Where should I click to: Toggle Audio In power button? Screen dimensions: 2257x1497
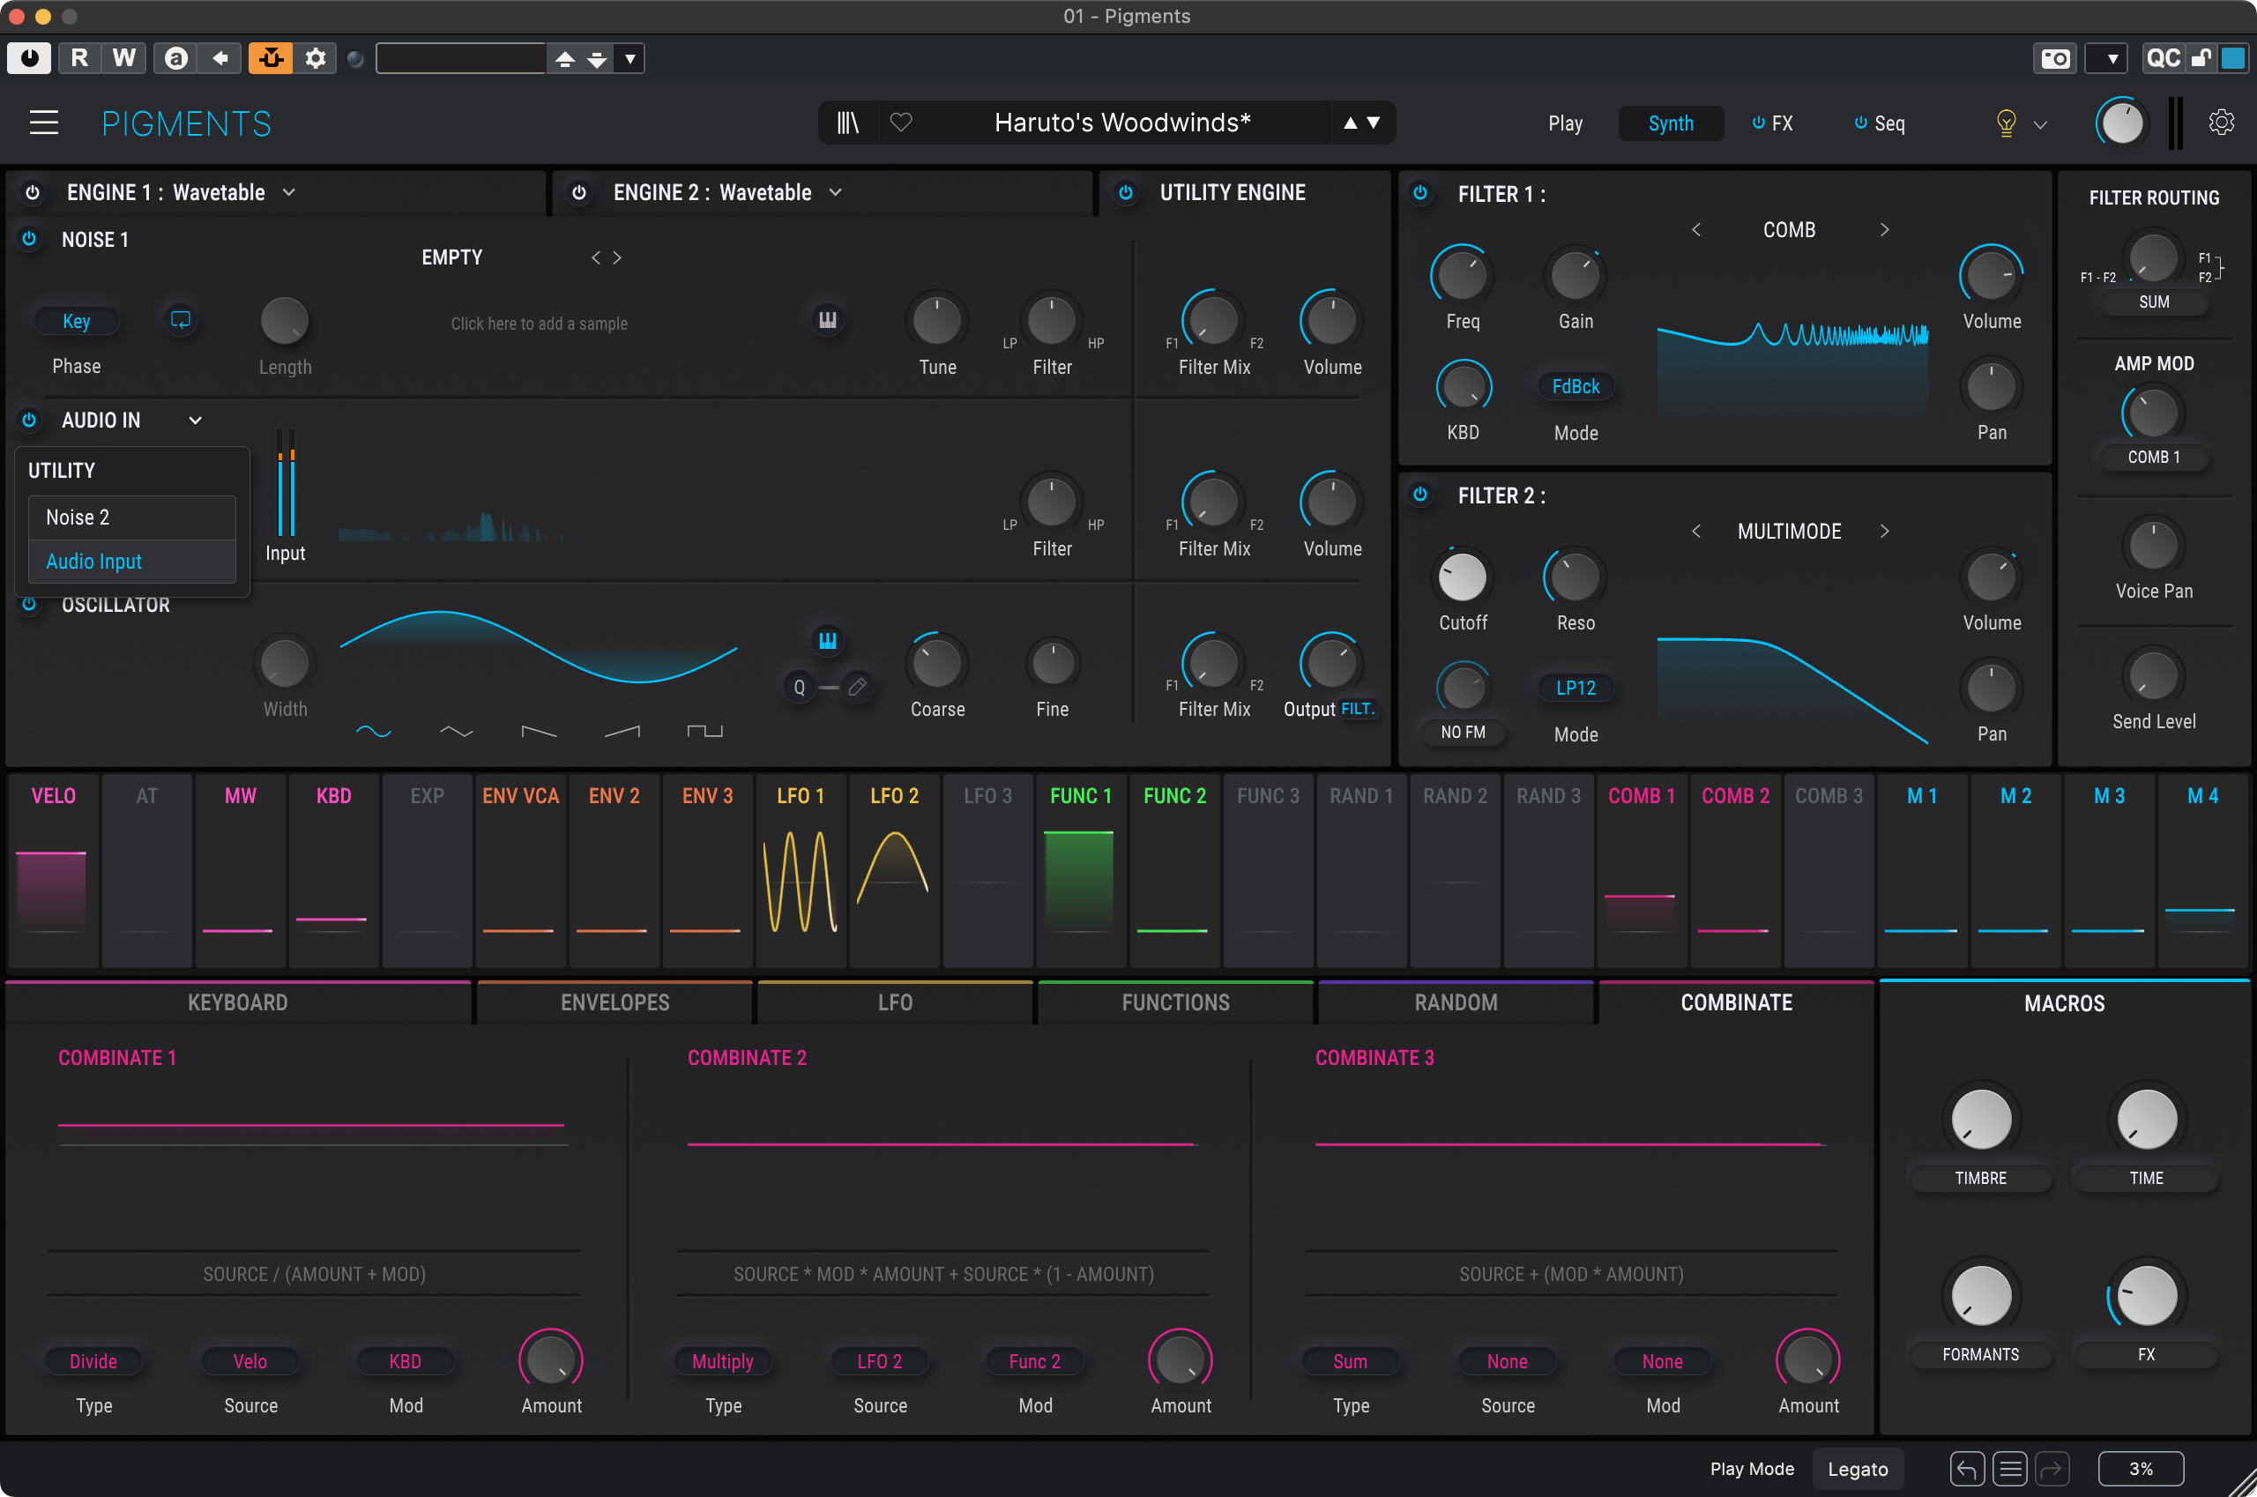30,419
